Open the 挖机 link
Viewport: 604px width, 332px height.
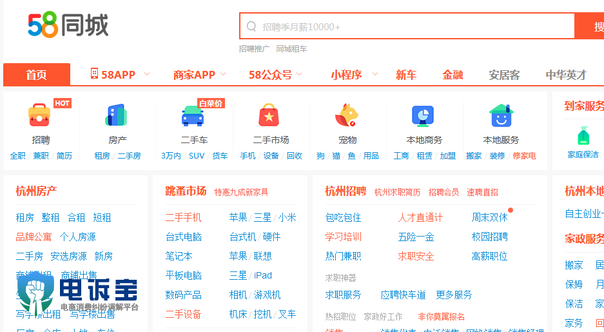point(263,314)
